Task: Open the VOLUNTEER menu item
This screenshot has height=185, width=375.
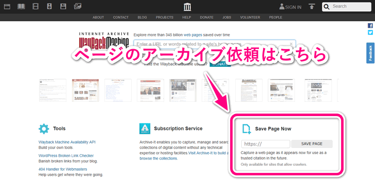Action: click(x=250, y=17)
